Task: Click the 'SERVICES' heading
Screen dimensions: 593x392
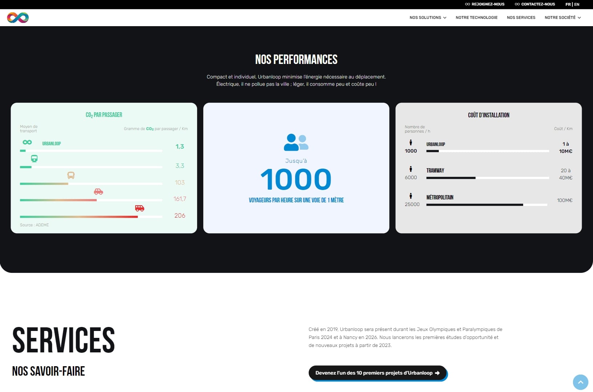Action: pos(64,340)
